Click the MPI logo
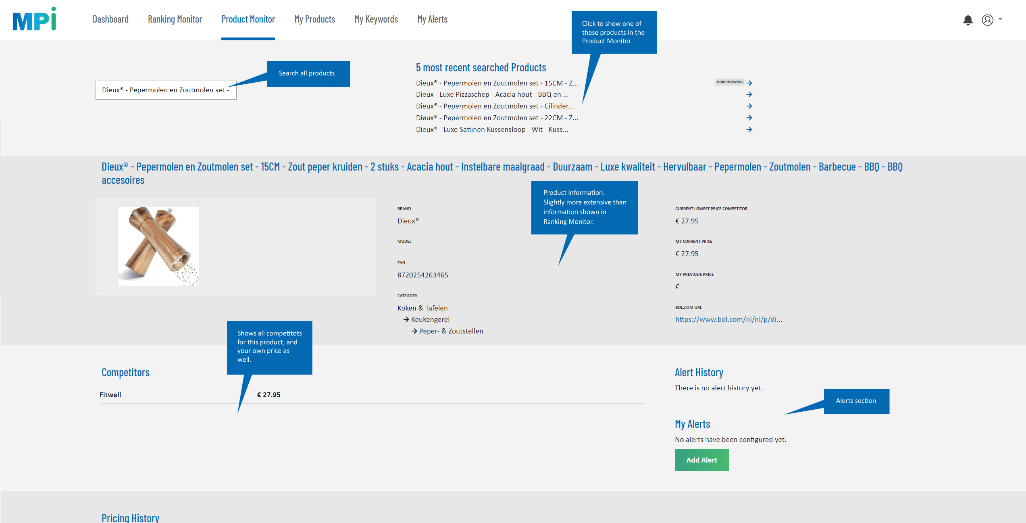 [x=34, y=19]
